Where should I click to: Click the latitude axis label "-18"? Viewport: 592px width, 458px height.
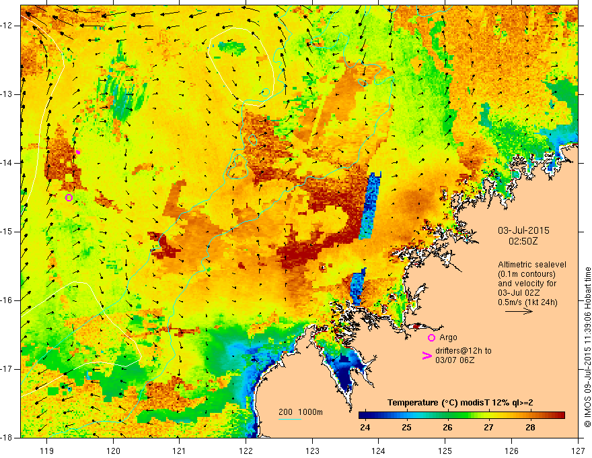[x=7, y=438]
